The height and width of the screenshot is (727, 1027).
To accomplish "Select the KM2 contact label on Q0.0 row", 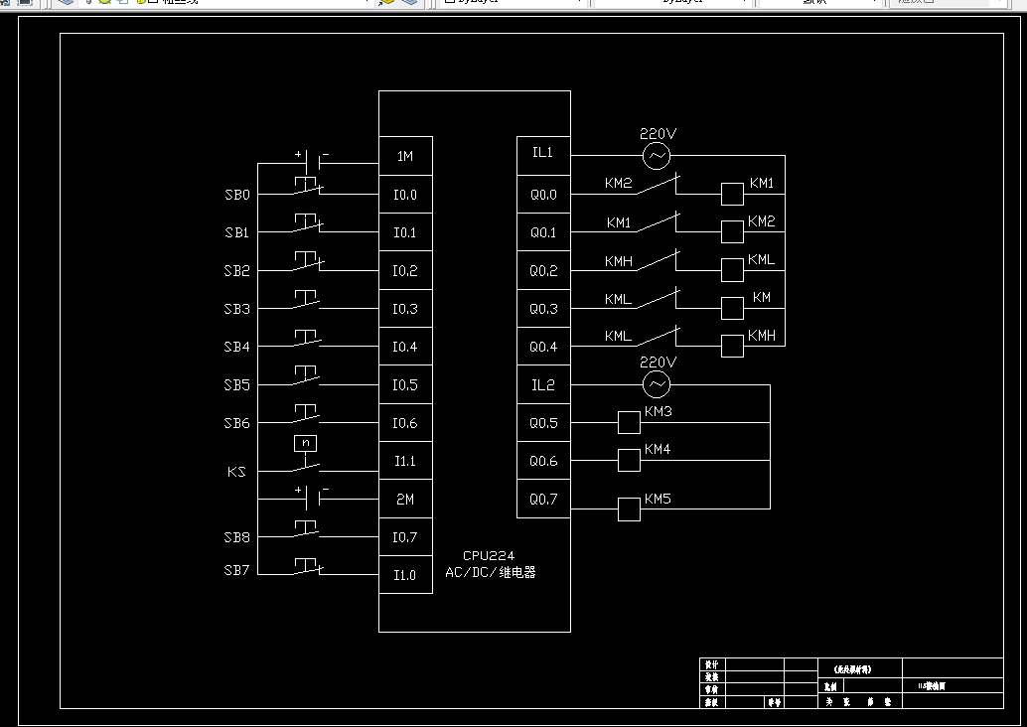I will coord(619,183).
